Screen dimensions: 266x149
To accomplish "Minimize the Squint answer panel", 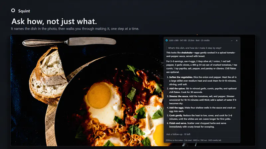I will pyautogui.click(x=232, y=40).
